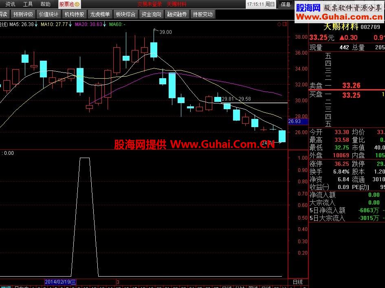Click the 0.00 indicator value in lower pane
The image size is (385, 288).
click(9, 153)
